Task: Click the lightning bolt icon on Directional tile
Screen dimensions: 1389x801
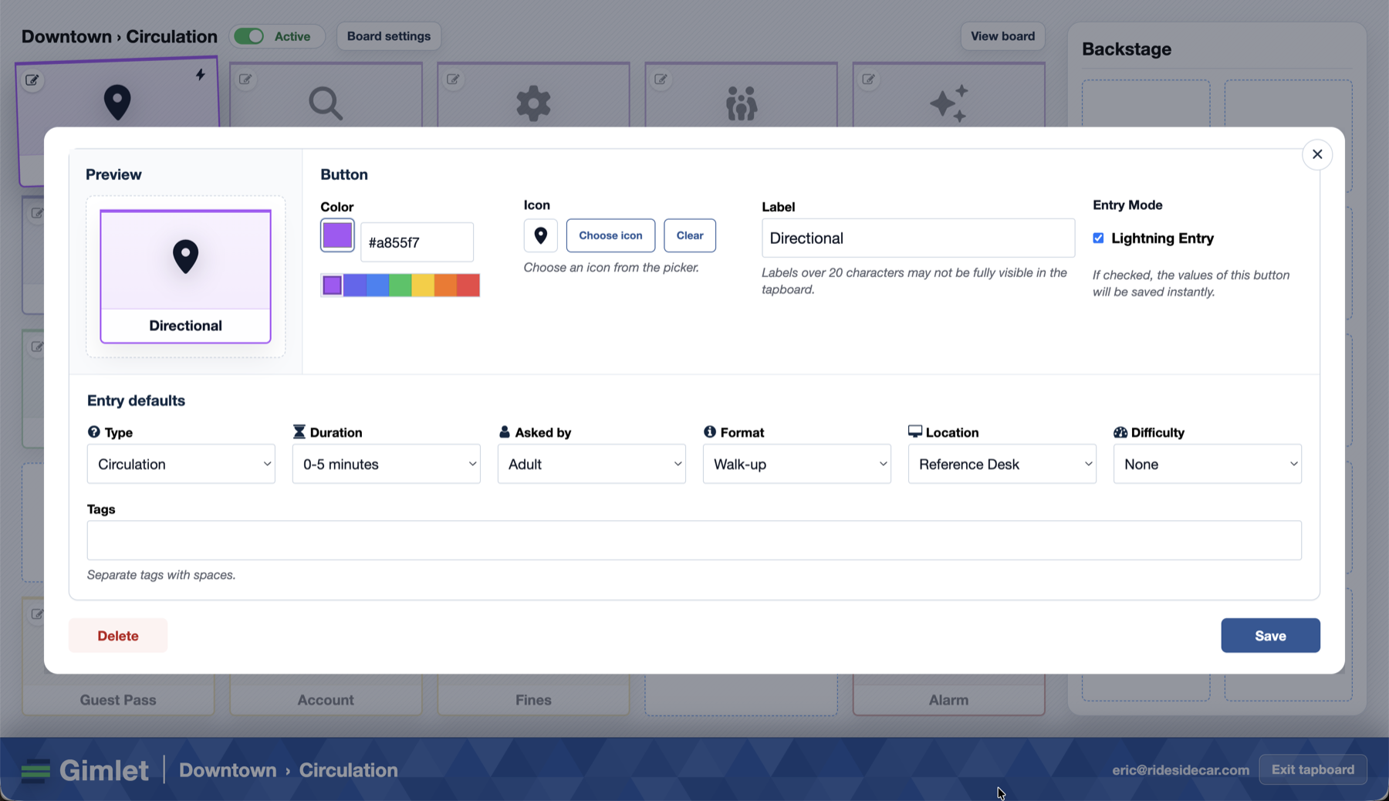Action: 200,75
